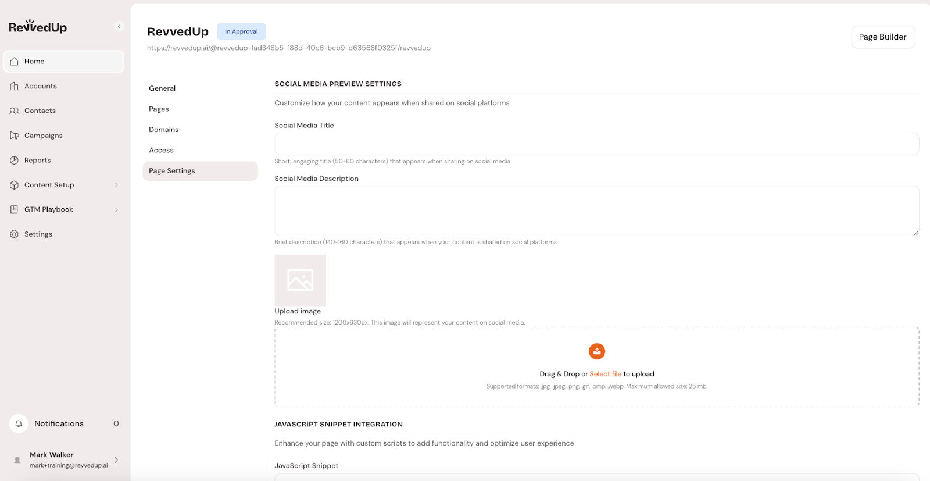The height and width of the screenshot is (481, 930).
Task: Collapse the sidebar with the chevron
Action: point(119,26)
